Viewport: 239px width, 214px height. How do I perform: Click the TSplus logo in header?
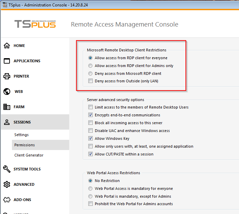pyautogui.click(x=35, y=24)
